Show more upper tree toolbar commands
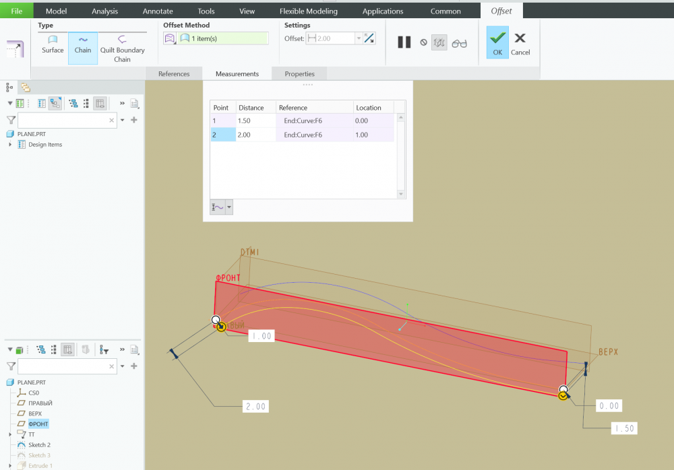This screenshot has width=674, height=470. (122, 103)
